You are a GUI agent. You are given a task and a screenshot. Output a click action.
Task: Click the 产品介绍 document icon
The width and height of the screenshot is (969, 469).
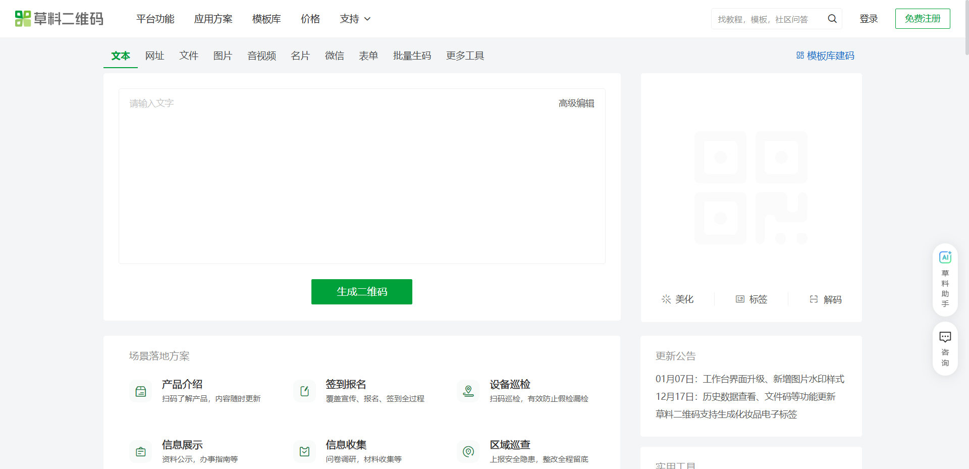click(x=140, y=391)
